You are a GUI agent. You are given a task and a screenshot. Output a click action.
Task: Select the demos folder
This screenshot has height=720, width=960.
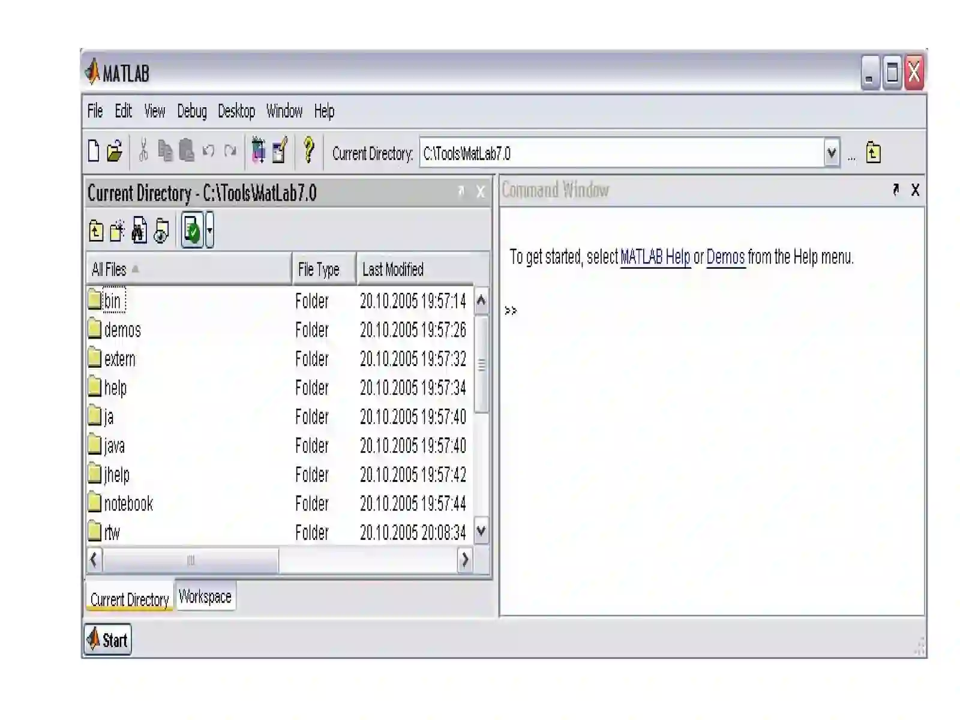point(115,330)
